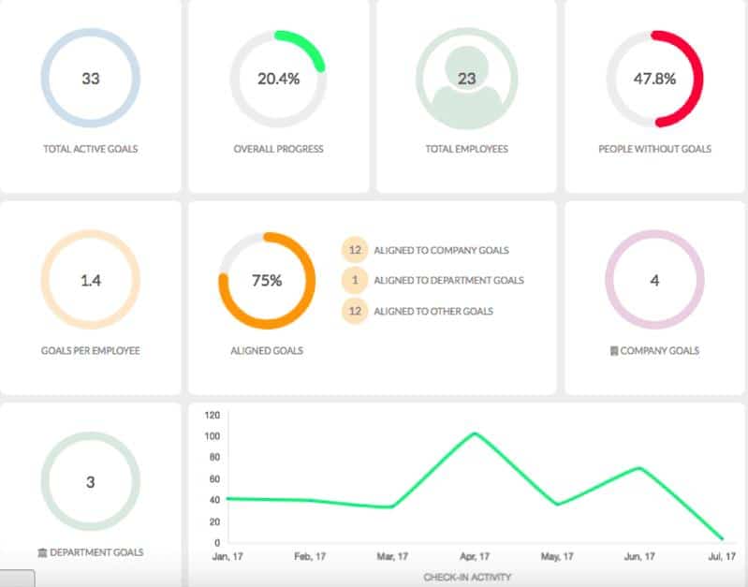
Task: Click the Apr, 17 axis label
Action: point(475,556)
